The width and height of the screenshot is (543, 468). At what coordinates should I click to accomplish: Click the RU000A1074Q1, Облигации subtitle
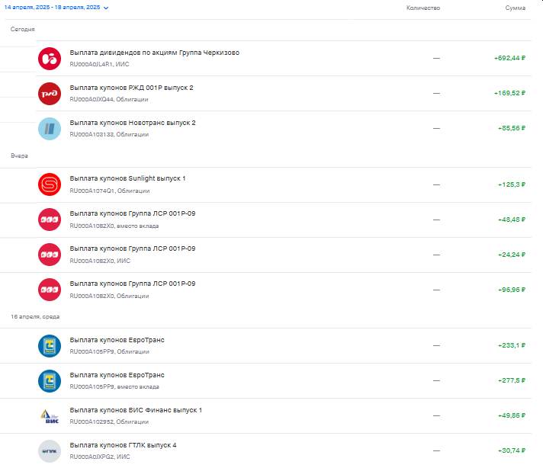click(110, 191)
